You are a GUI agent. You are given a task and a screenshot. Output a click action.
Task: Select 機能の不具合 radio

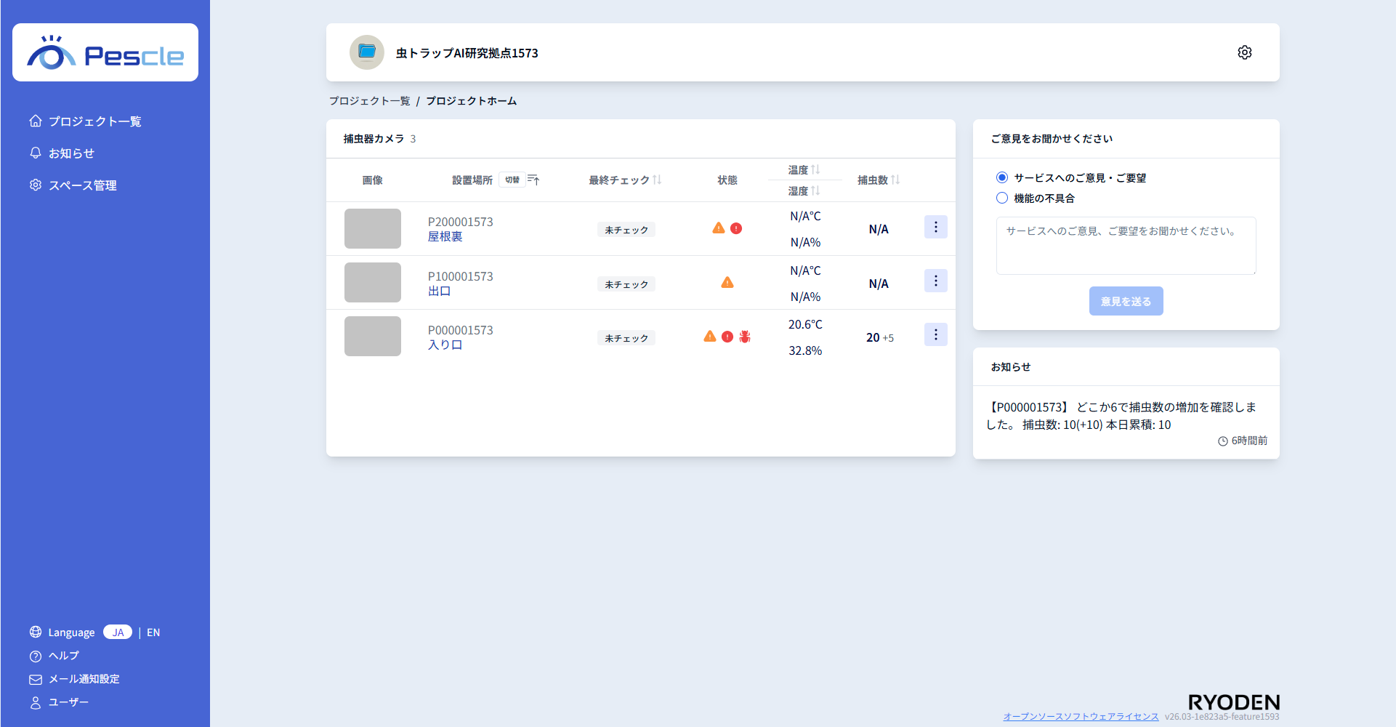[x=1002, y=198]
